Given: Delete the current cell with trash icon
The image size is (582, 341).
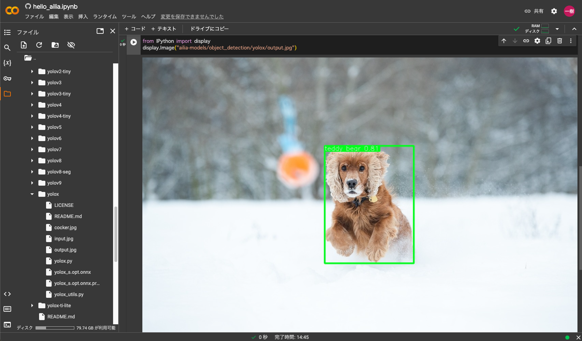Looking at the screenshot, I should pos(560,41).
